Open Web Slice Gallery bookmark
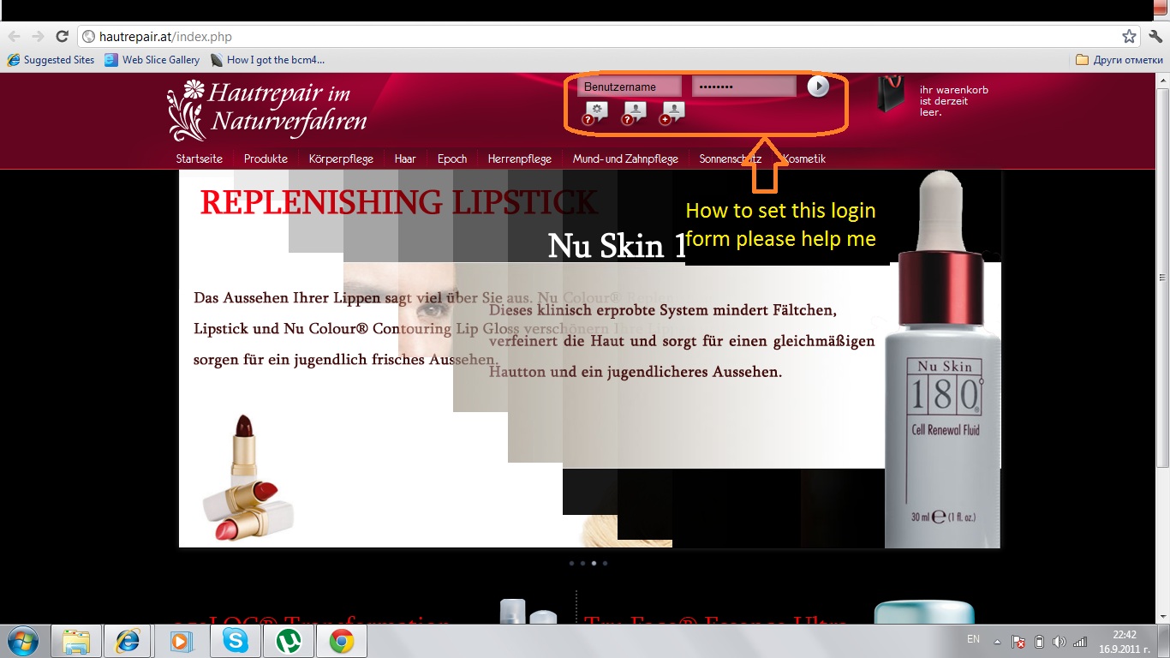The height and width of the screenshot is (658, 1170). (x=152, y=60)
